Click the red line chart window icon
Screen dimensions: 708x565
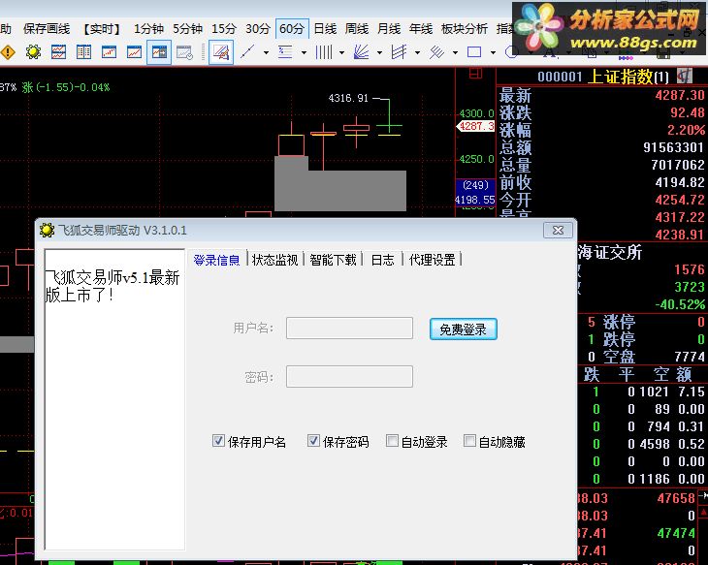click(134, 52)
